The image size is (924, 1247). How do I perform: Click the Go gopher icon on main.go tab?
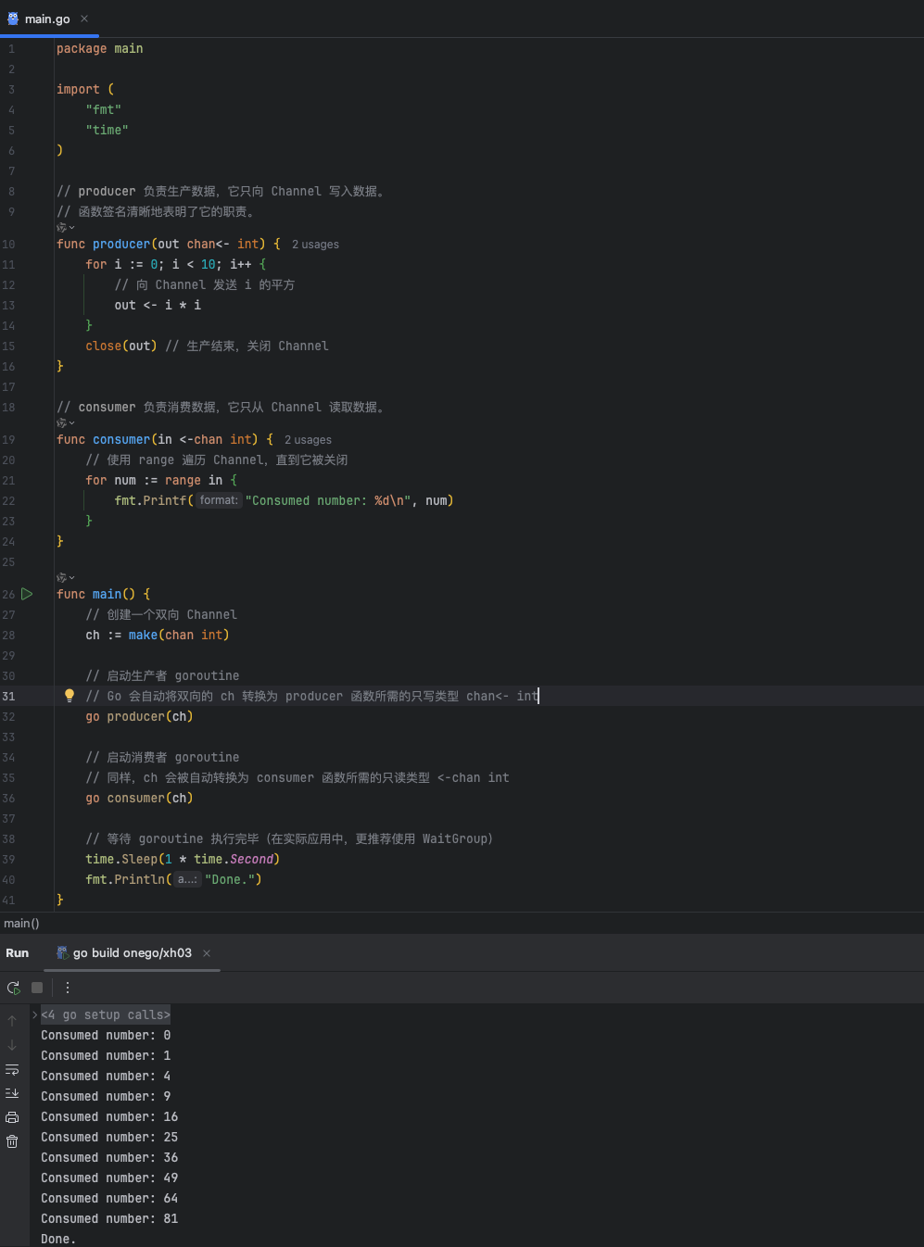(13, 19)
